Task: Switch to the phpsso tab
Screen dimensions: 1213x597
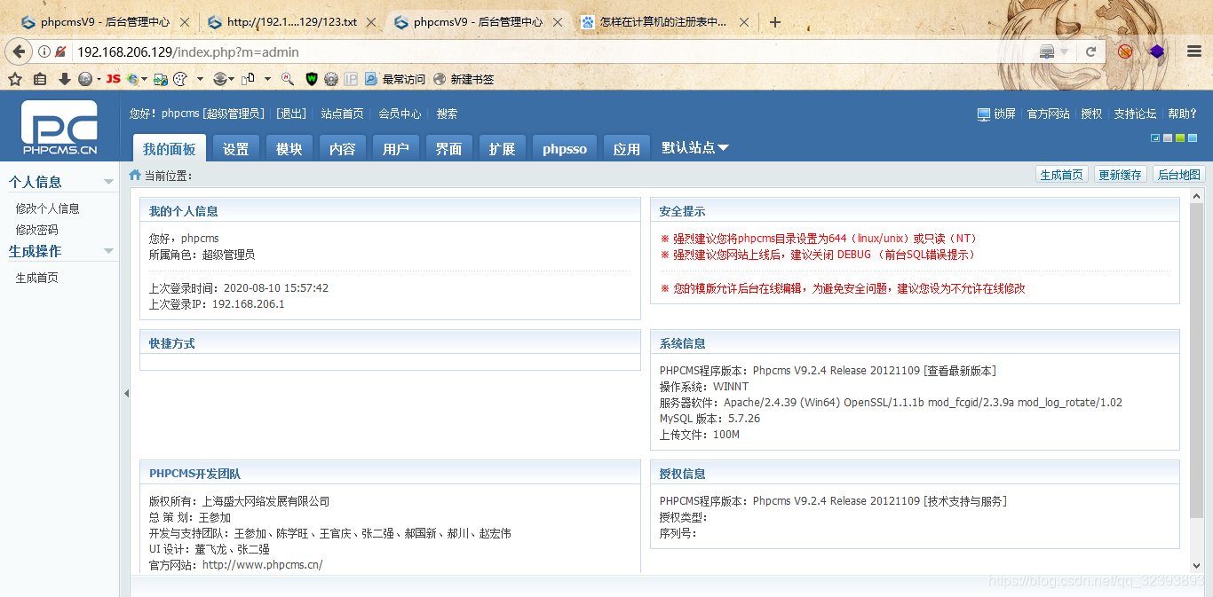Action: pos(564,148)
